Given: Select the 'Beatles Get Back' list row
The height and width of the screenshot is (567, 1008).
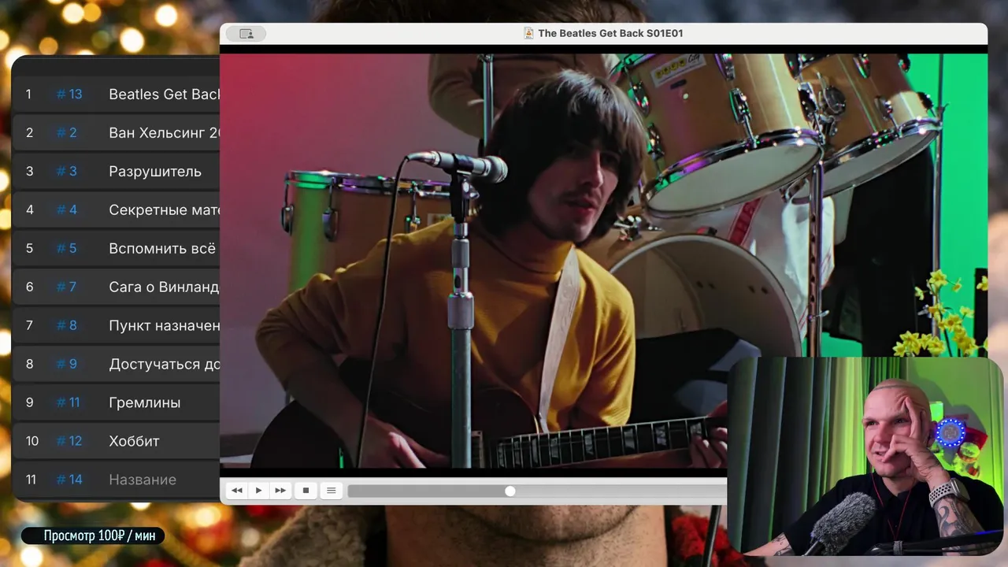Looking at the screenshot, I should (x=117, y=94).
